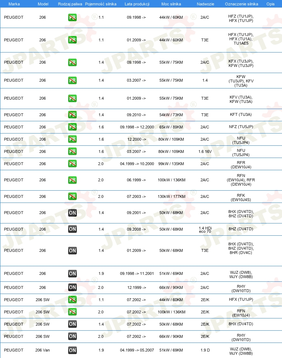Click the Model column header
Screen dimensions: 282x358
[x=43, y=4]
